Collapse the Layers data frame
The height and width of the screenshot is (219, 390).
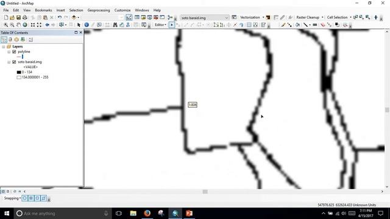[x=4, y=47]
